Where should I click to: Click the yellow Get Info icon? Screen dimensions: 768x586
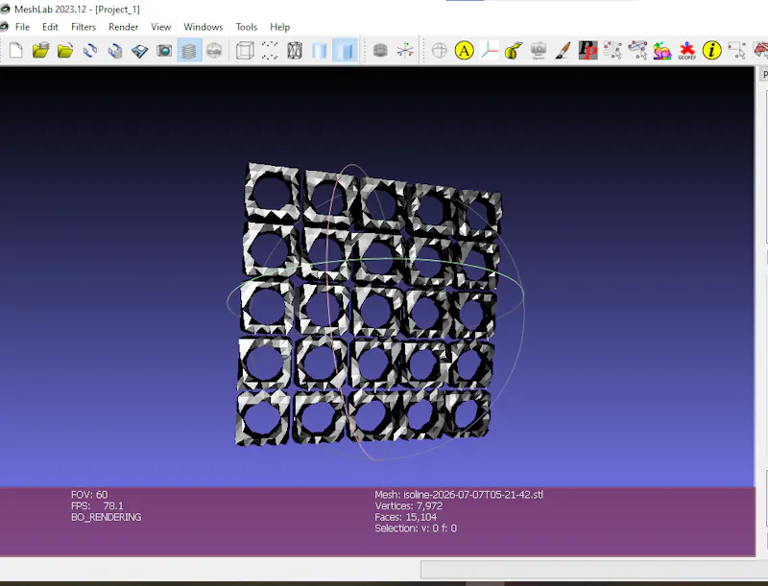tap(711, 51)
